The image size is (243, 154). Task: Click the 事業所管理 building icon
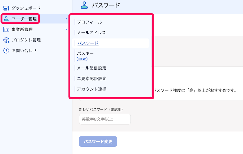click(6, 29)
